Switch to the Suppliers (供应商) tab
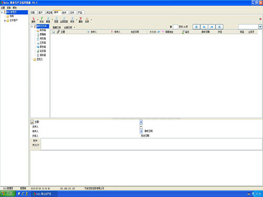This screenshot has height=197, width=263. pos(49,13)
